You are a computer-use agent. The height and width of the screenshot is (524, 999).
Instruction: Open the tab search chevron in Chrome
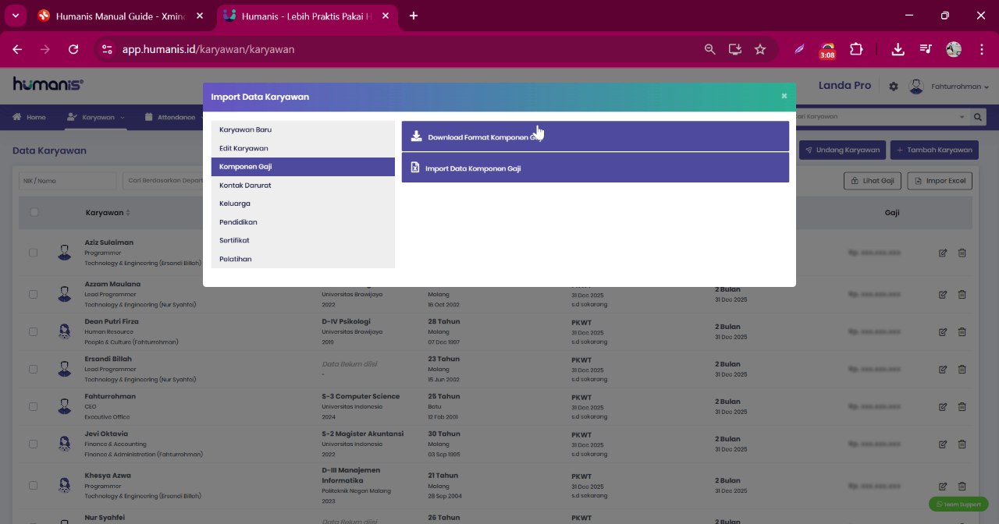click(x=15, y=16)
